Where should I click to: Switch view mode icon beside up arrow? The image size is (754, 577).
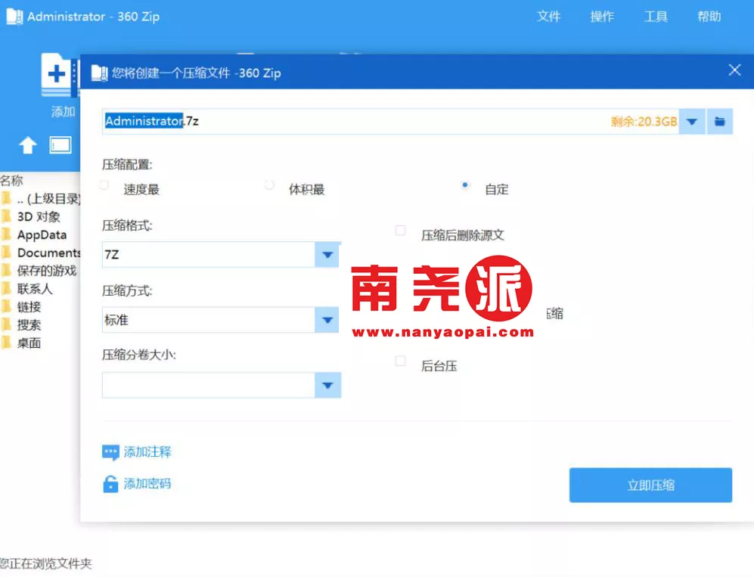pyautogui.click(x=60, y=145)
